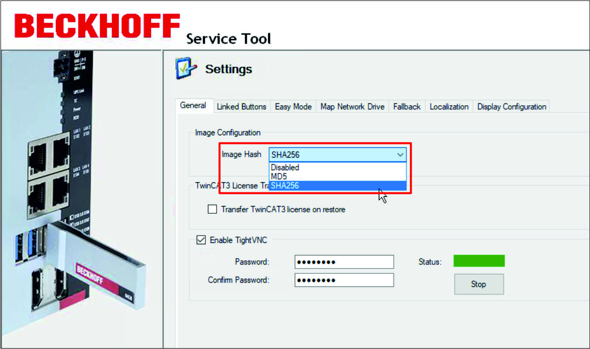Click the Settings heading text
The width and height of the screenshot is (590, 349).
coord(229,69)
